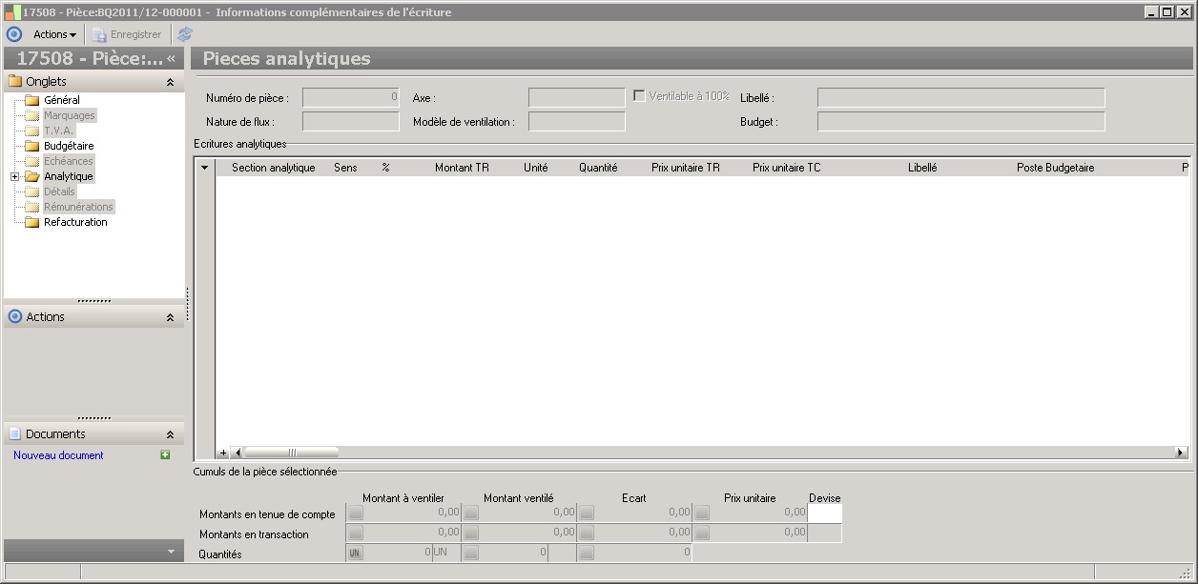Image resolution: width=1198 pixels, height=584 pixels.
Task: Open the Actions dropdown menu
Action: (x=54, y=34)
